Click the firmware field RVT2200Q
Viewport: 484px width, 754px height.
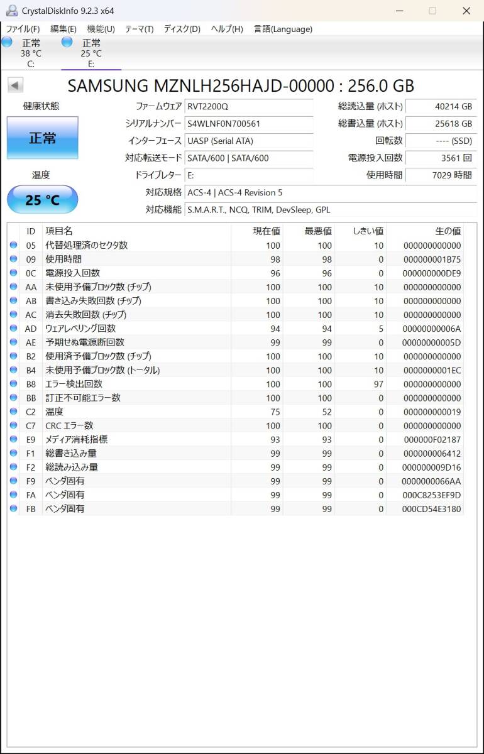click(x=249, y=106)
